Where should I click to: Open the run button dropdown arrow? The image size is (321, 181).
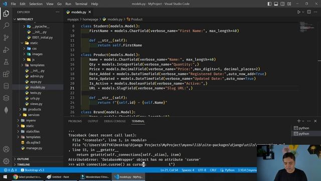[303, 12]
